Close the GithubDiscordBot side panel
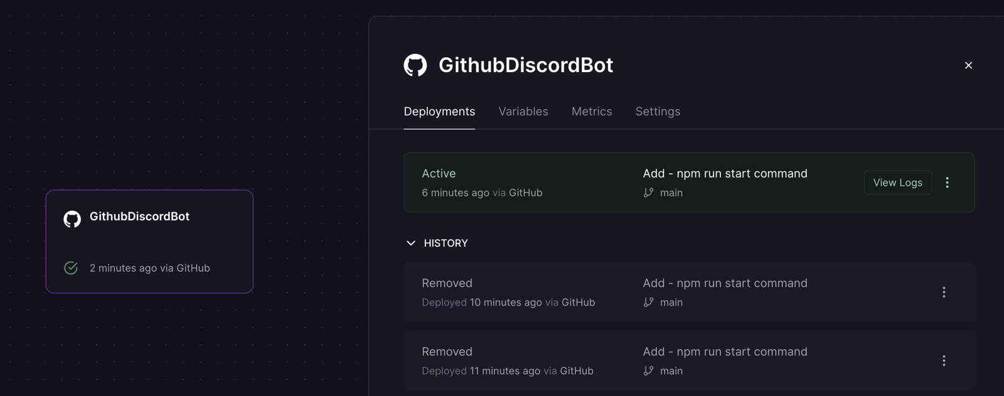The height and width of the screenshot is (396, 1004). pos(968,65)
